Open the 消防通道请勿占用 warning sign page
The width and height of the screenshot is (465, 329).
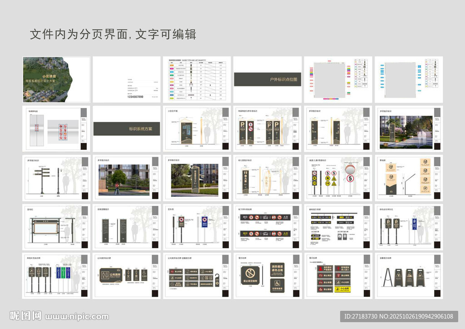tap(267, 276)
